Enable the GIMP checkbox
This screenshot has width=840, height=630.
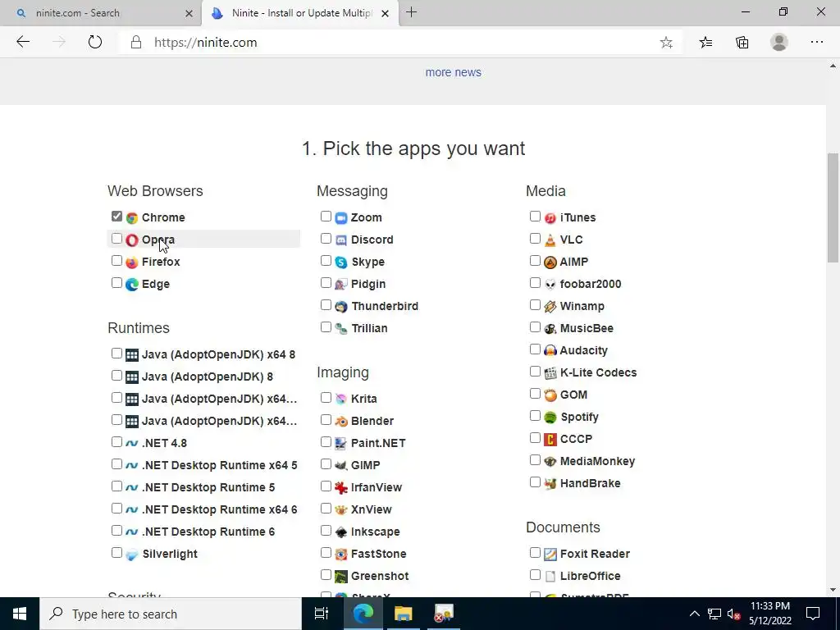pos(326,464)
